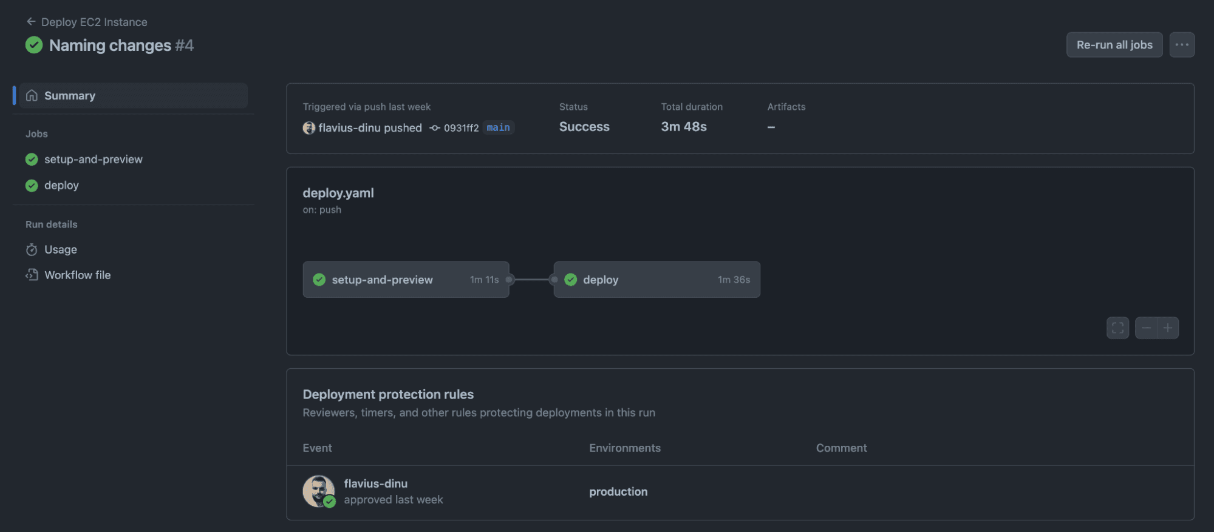Click Triggered via push last week text
1214x532 pixels.
pyautogui.click(x=367, y=107)
